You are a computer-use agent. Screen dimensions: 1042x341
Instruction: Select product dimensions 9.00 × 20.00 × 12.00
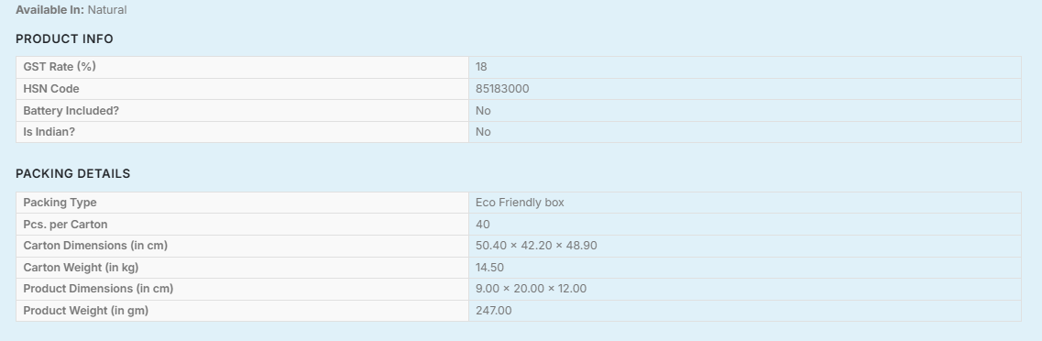click(x=531, y=289)
